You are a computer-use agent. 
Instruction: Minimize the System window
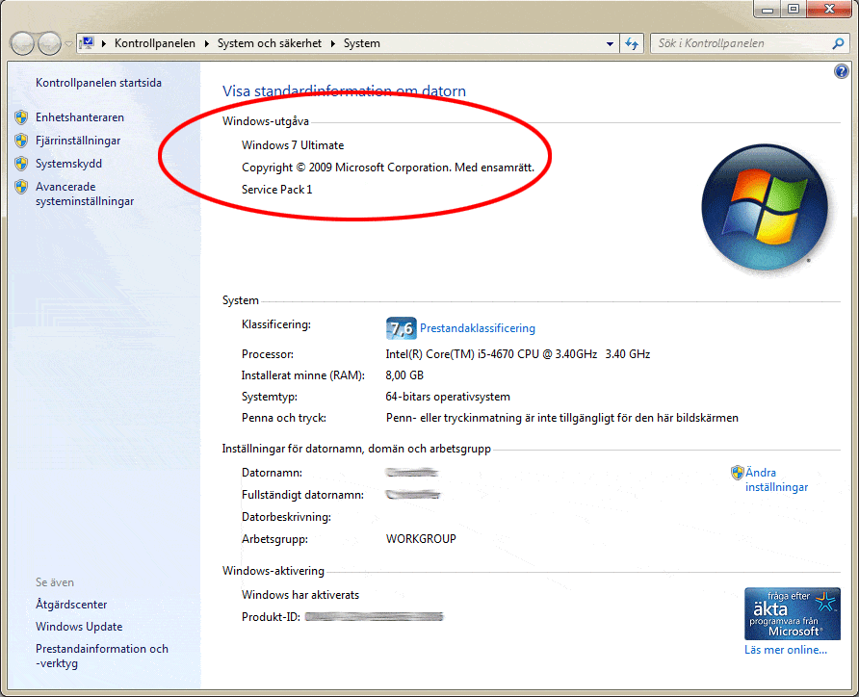click(x=768, y=10)
